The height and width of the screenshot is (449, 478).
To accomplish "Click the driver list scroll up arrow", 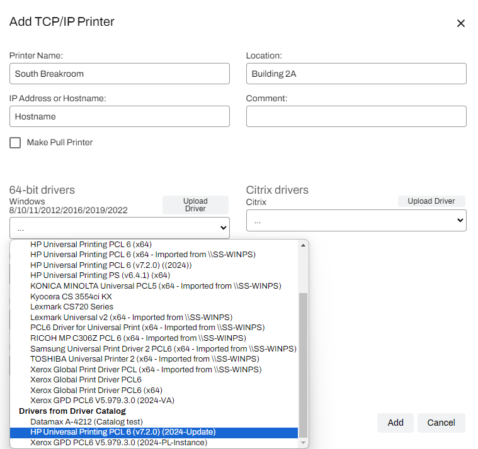I will pyautogui.click(x=303, y=245).
